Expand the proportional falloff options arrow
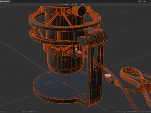 tap(87, 4)
